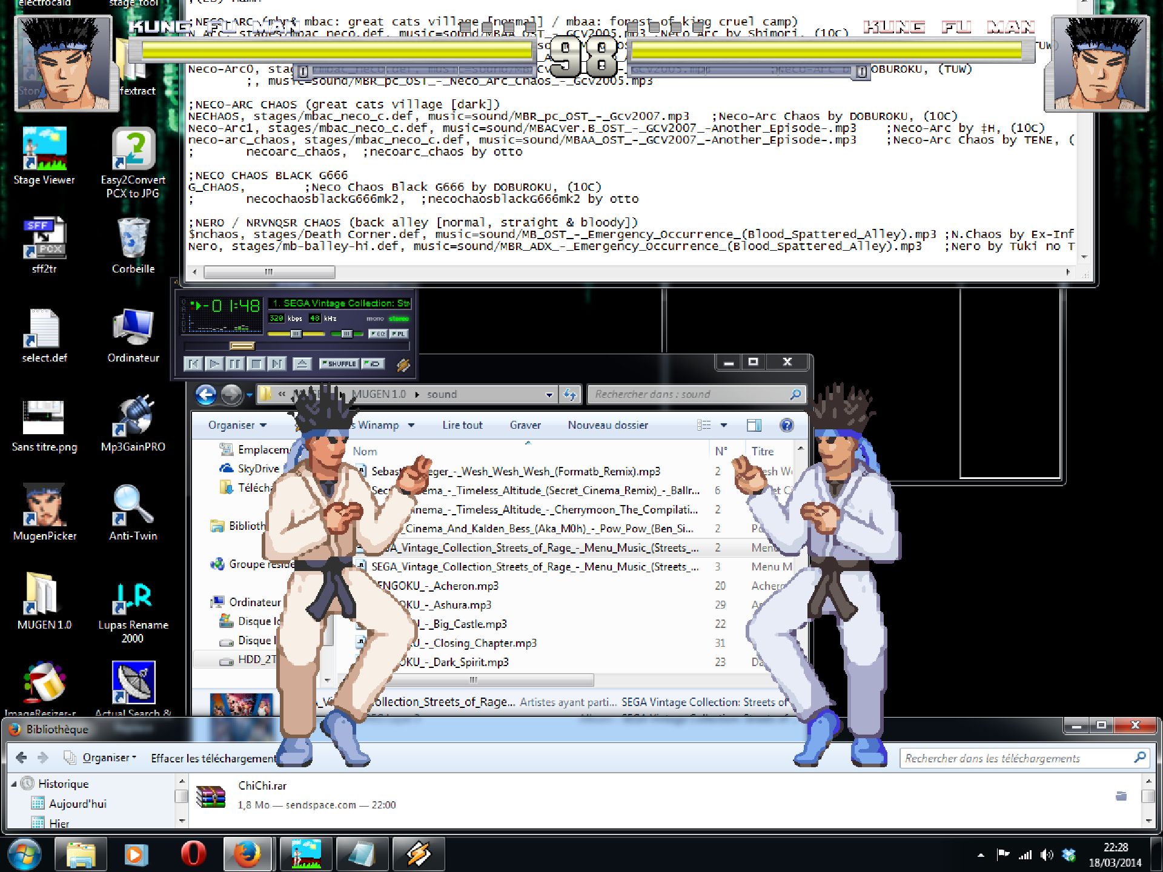Select the select.def file shortcut

coord(44,335)
